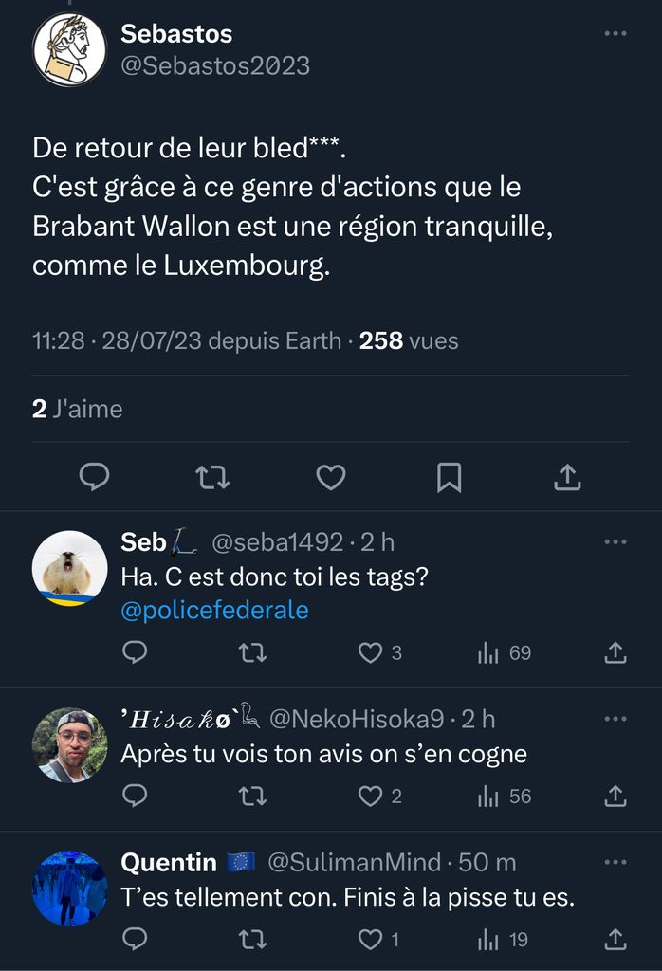Like Quentin's reply
662x971 pixels.
(x=370, y=939)
